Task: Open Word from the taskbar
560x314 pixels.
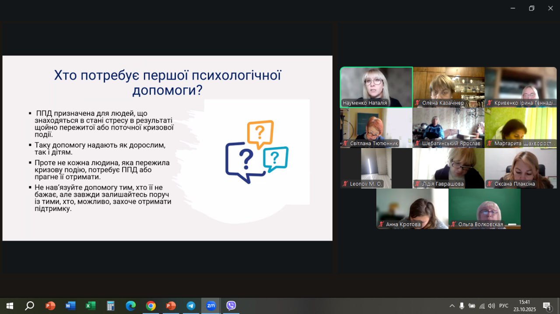Action: point(70,306)
